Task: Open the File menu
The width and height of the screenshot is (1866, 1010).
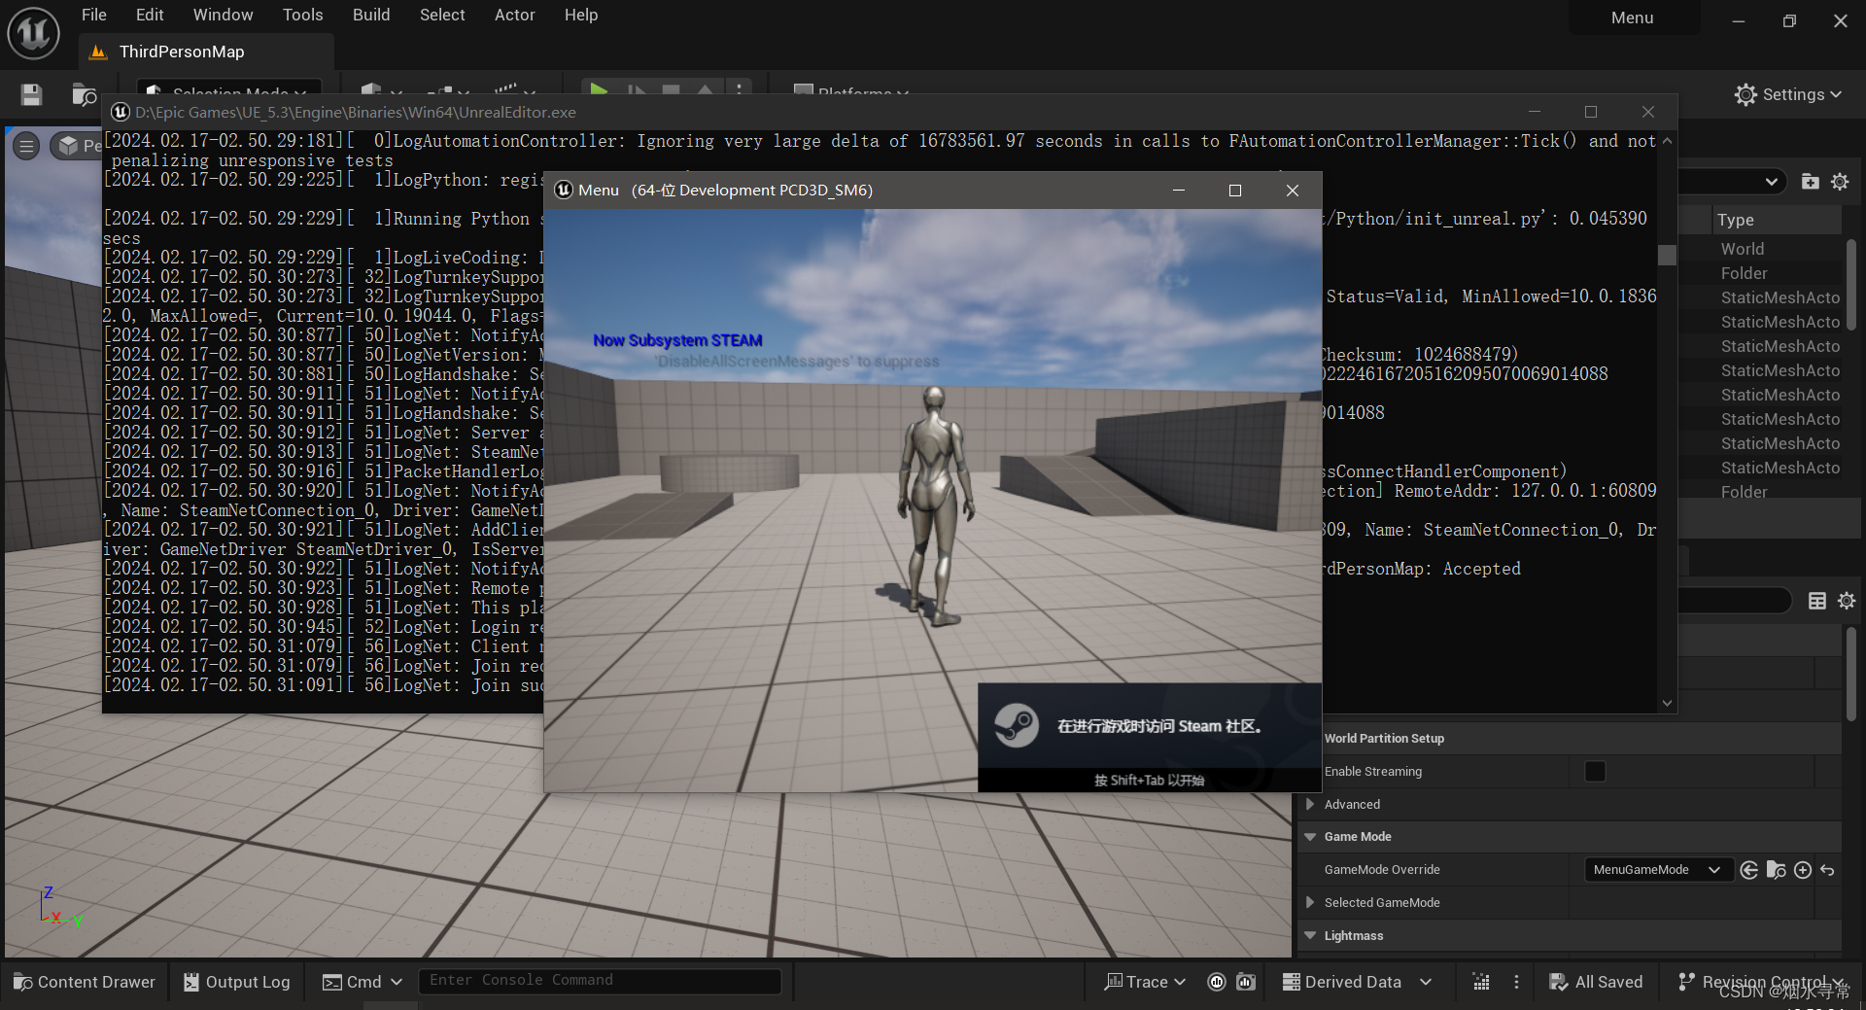Action: 94,15
